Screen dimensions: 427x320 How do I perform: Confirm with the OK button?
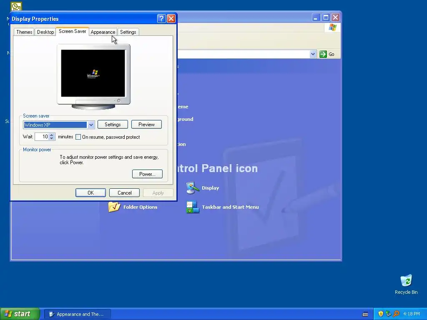click(90, 192)
